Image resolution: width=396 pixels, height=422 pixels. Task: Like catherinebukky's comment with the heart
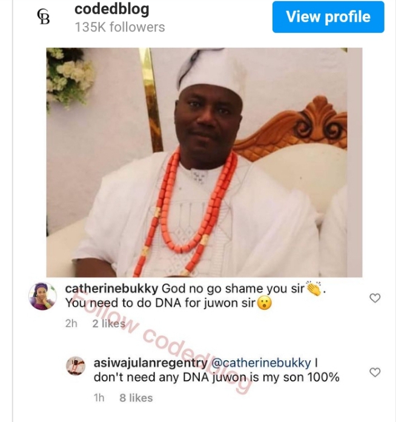(x=375, y=298)
